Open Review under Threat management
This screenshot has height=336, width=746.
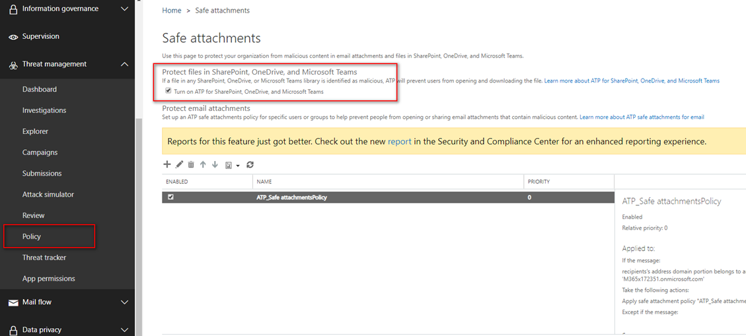(33, 215)
